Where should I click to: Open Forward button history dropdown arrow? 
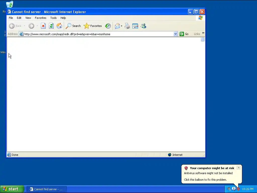[37, 26]
